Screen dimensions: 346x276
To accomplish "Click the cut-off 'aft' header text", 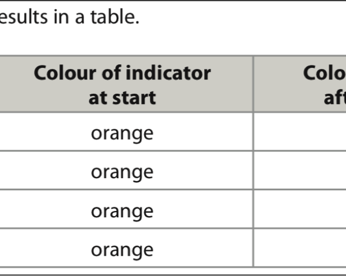I will [x=334, y=98].
